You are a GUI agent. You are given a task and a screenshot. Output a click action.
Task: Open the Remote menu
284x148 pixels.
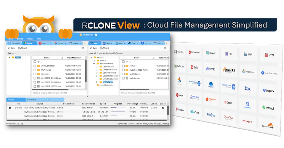tap(20, 39)
